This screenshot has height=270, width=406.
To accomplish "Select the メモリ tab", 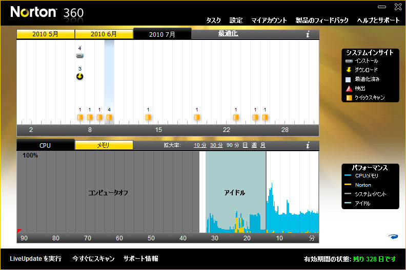I will 104,145.
